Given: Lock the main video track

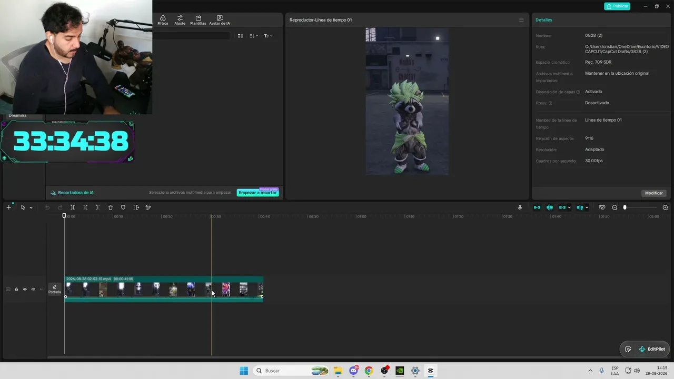Looking at the screenshot, I should [x=16, y=289].
